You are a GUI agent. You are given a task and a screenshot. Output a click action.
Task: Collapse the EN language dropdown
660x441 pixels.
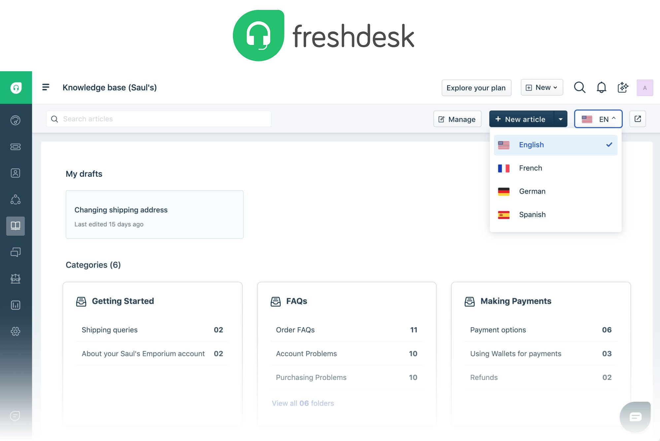(x=598, y=119)
